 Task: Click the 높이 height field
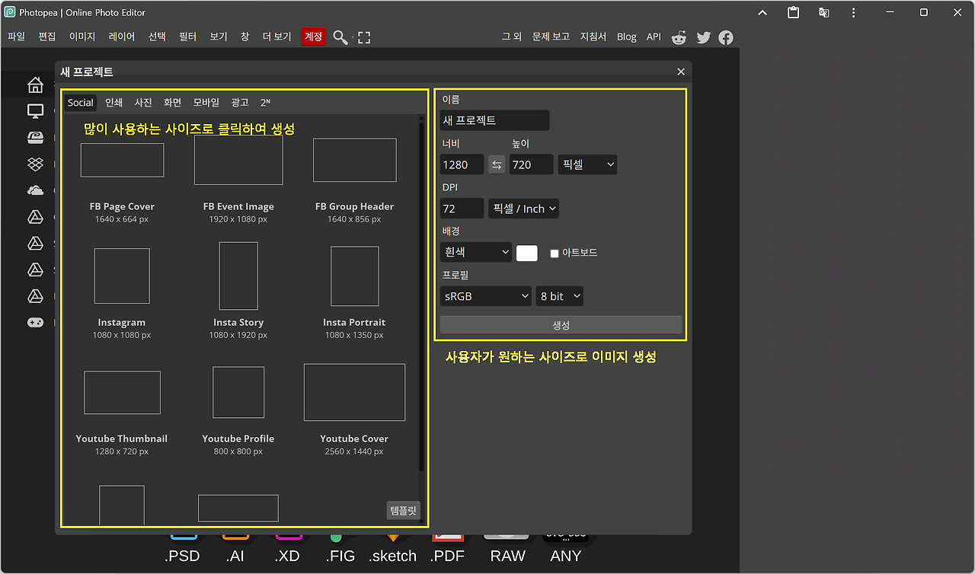pos(532,164)
